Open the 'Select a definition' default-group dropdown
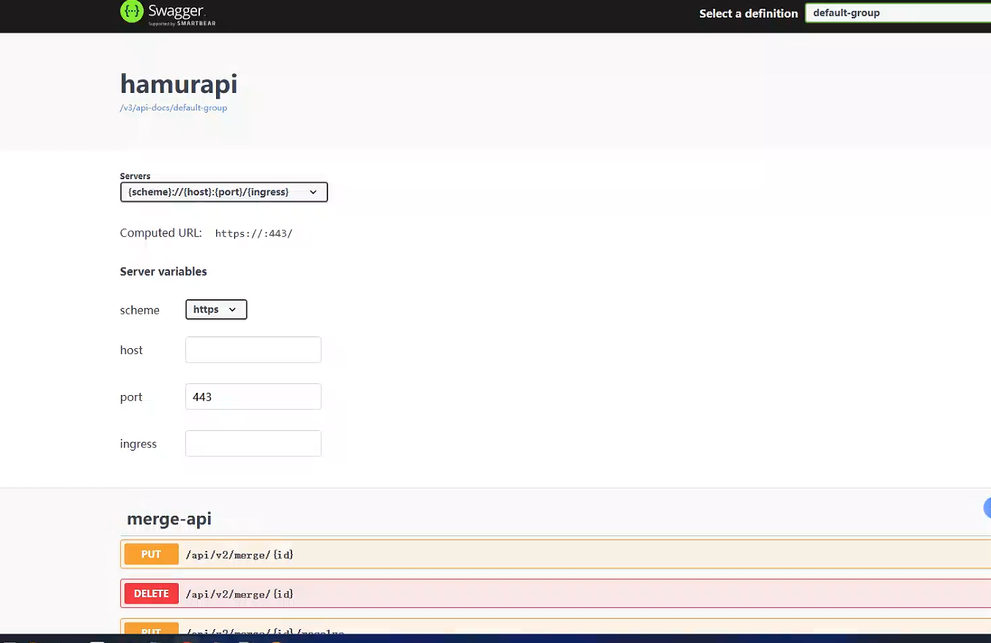This screenshot has height=643, width=991. tap(897, 13)
